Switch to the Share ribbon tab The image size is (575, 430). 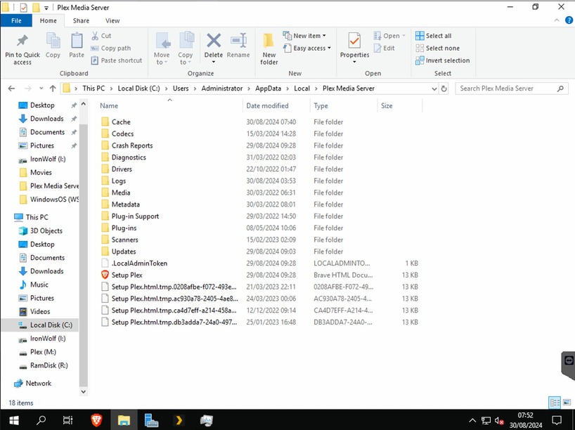pos(81,20)
